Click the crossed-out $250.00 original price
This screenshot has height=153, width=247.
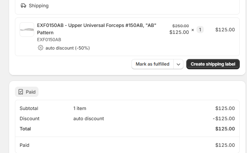181,26
